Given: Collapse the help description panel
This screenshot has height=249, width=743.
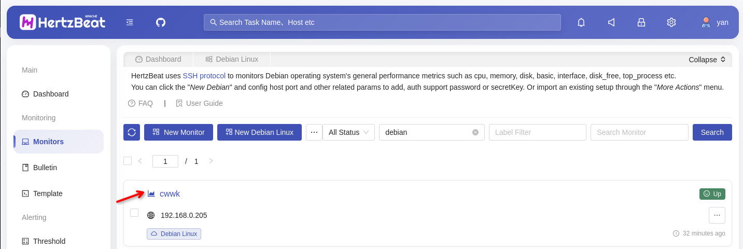Looking at the screenshot, I should click(x=706, y=60).
